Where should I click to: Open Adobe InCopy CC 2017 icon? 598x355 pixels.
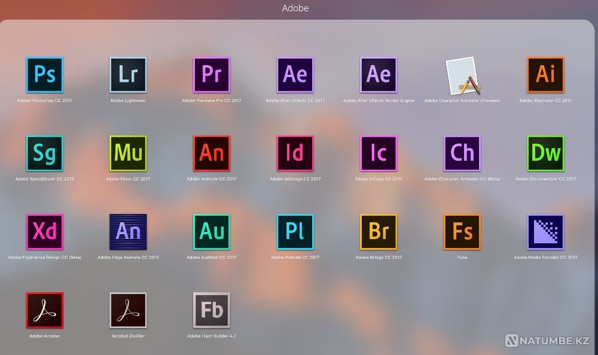tap(379, 153)
